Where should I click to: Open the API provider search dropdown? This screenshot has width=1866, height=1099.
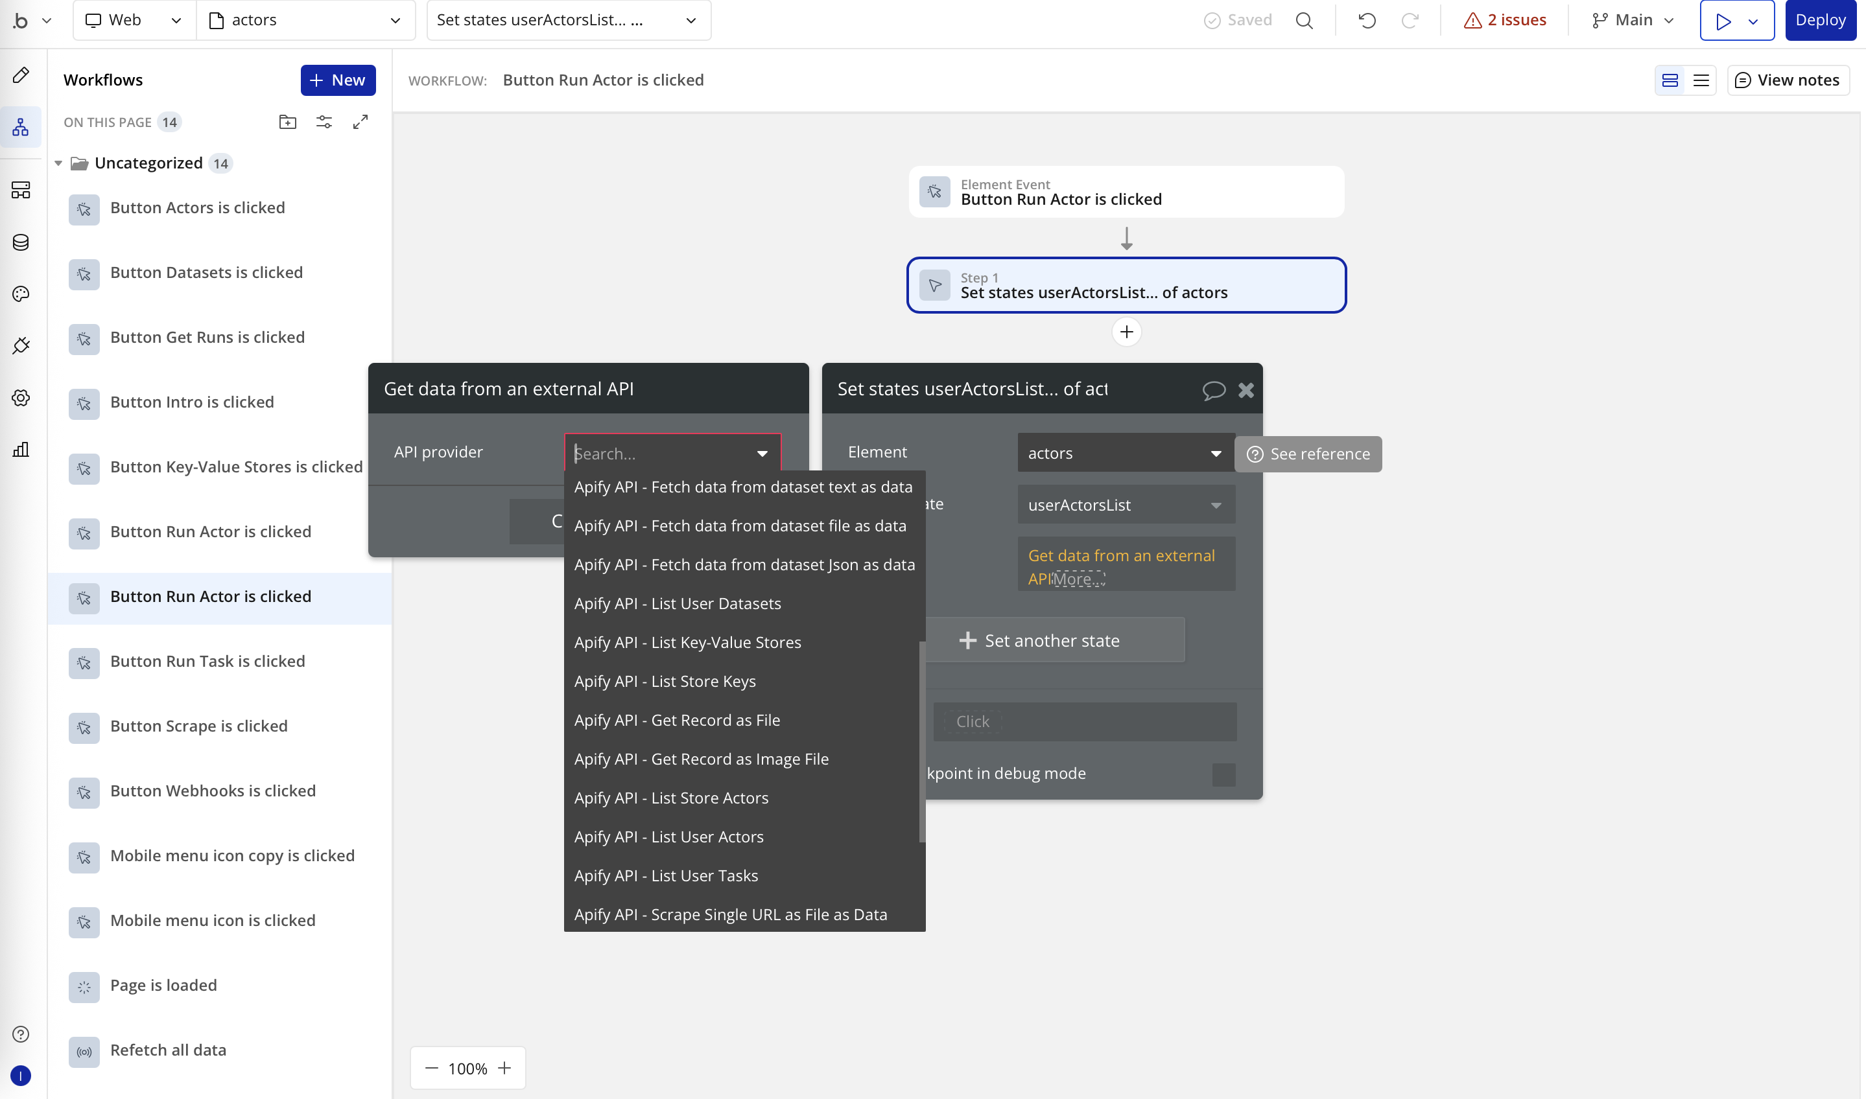pyautogui.click(x=671, y=452)
